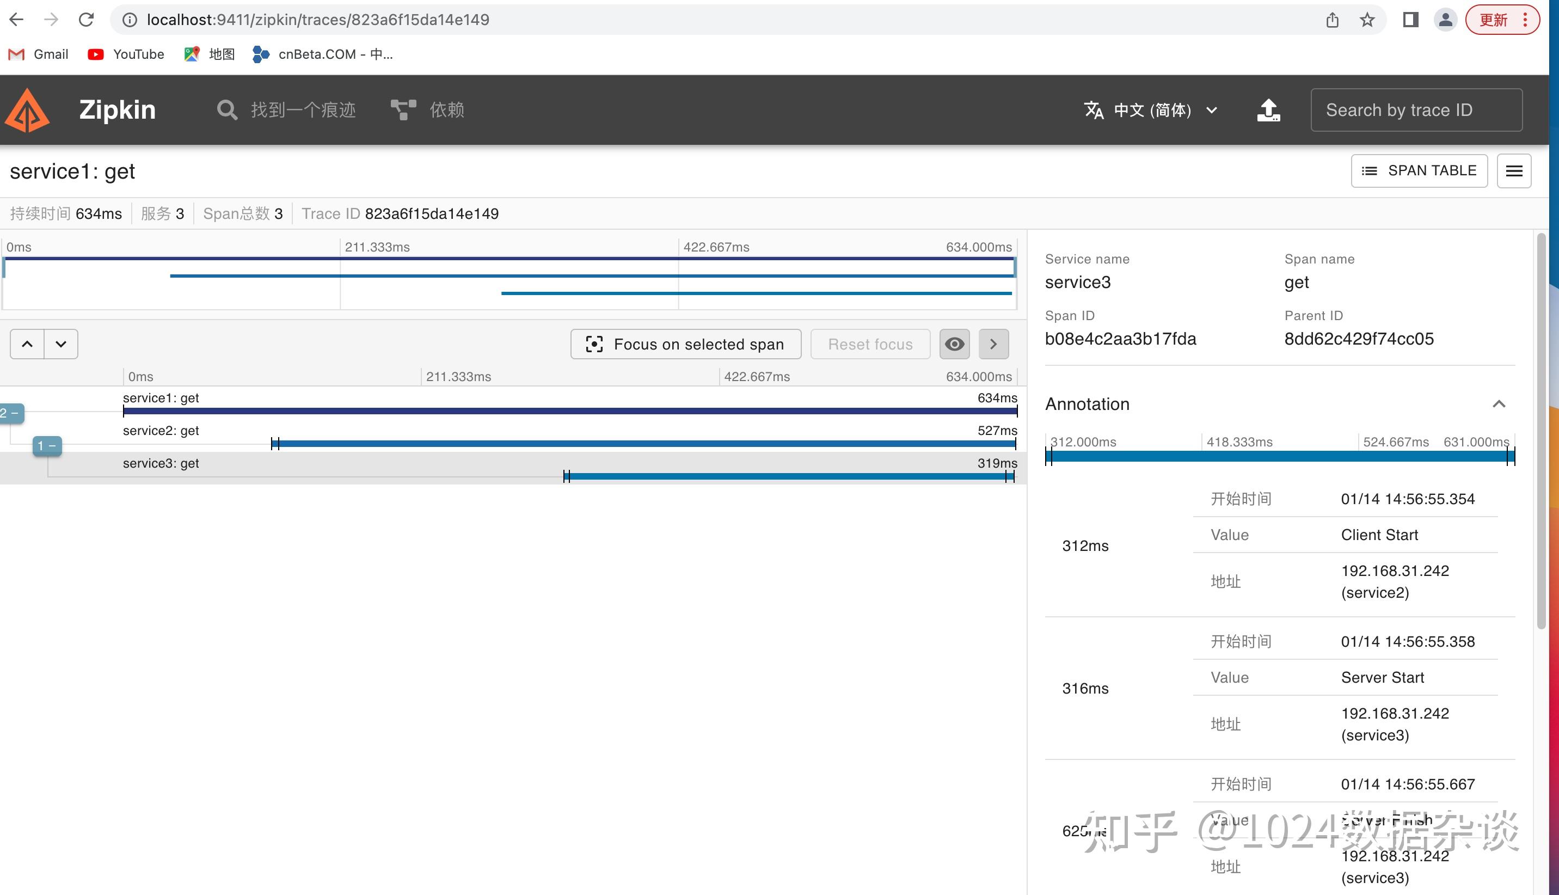Screen dimensions: 1559x895
Task: Click the browser reload icon
Action: tap(86, 20)
